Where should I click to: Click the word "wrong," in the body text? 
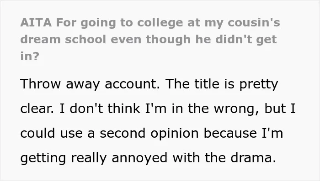coord(236,109)
